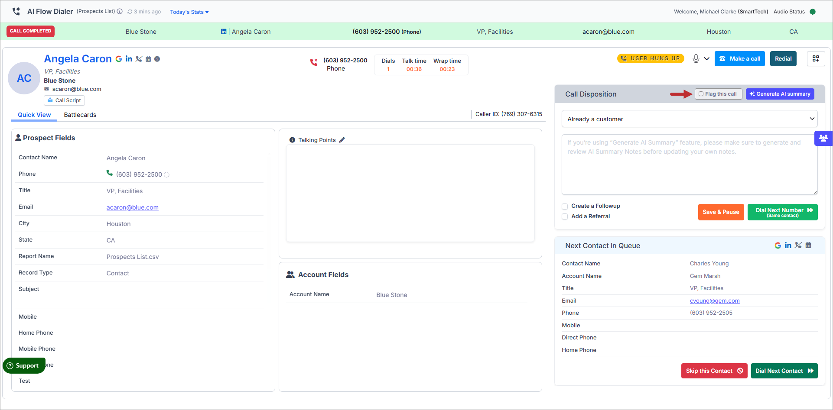
Task: Open the LinkedIn icon in the green call bar
Action: [224, 32]
